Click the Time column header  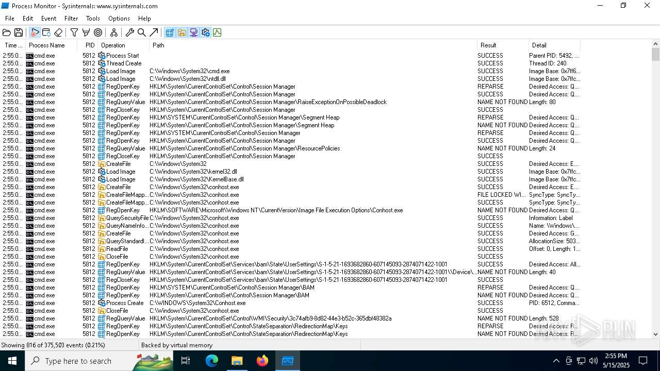13,45
